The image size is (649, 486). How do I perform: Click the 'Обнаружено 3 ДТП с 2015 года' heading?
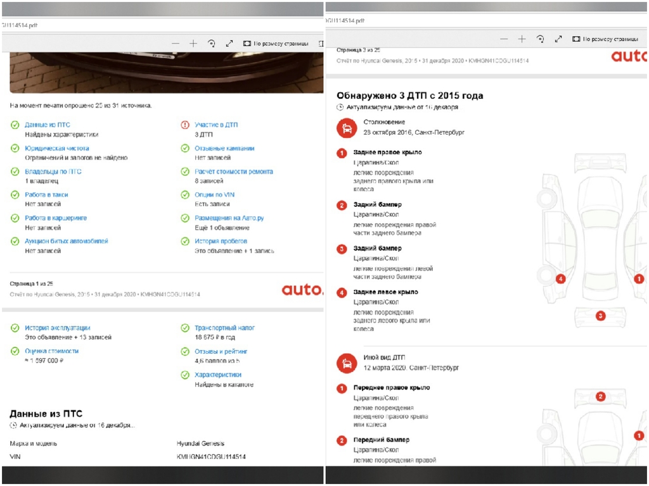pyautogui.click(x=410, y=96)
